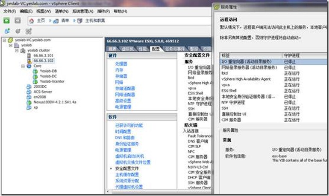Select the 网络登录服务器 service row in the dialog
Image resolution: width=329 pixels, height=196 pixels.
coord(273,68)
